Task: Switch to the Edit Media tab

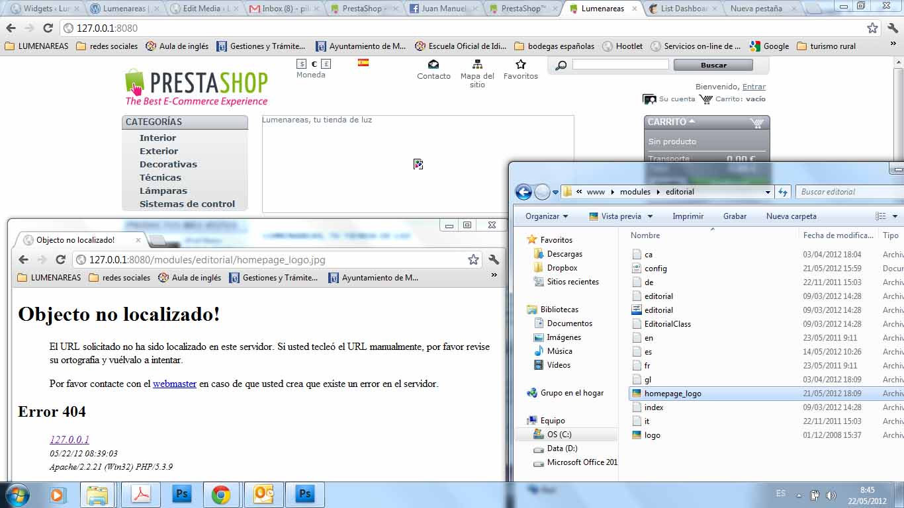Action: [x=205, y=9]
